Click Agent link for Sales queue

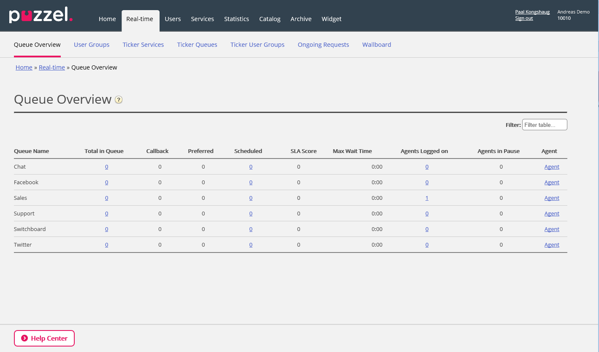tap(552, 198)
